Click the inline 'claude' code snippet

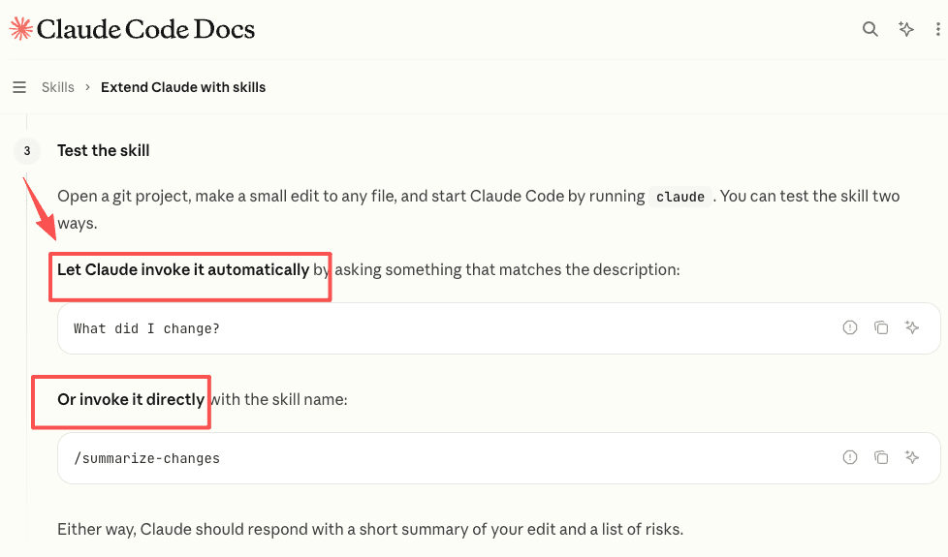pos(680,197)
